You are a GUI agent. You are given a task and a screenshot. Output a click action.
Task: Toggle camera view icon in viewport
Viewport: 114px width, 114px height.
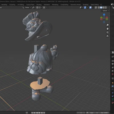(107, 32)
